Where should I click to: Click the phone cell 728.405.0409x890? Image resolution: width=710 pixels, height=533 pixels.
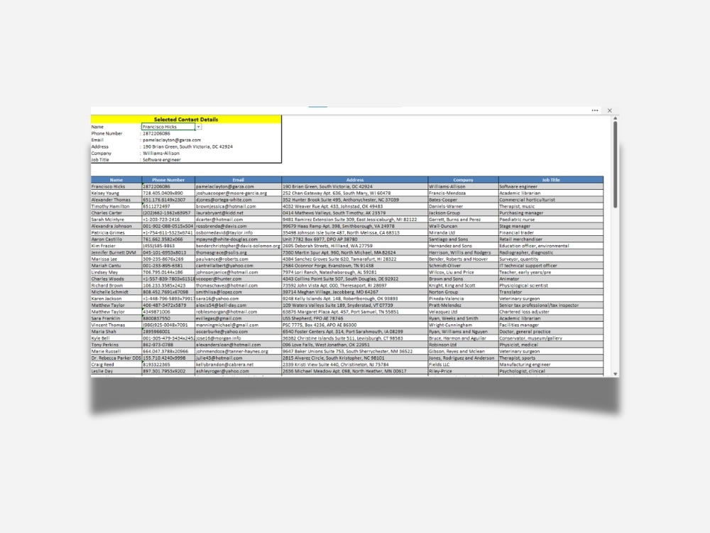(168, 193)
